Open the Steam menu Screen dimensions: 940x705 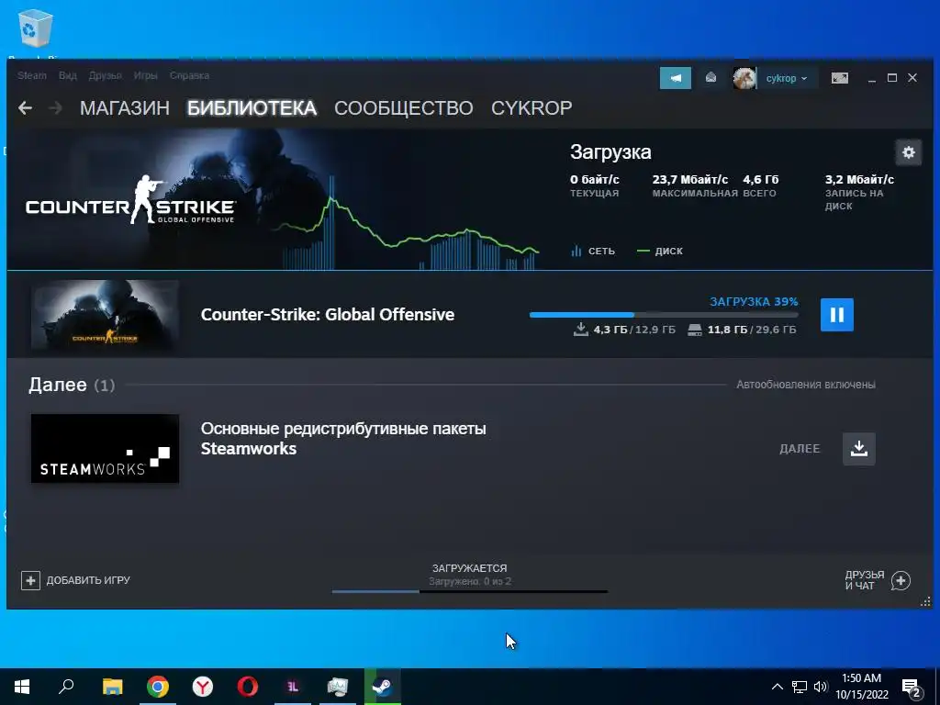[x=32, y=75]
